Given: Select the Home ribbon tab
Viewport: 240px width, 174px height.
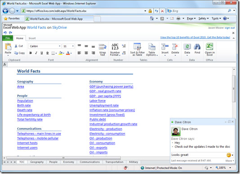Looking at the screenshot, I should (20, 38).
